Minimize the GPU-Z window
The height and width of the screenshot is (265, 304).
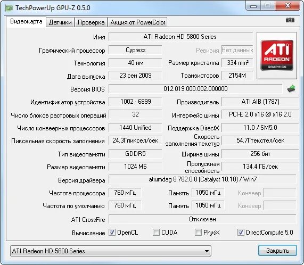253,6
